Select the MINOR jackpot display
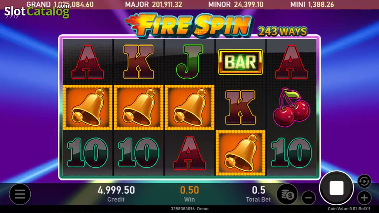 click(x=236, y=4)
